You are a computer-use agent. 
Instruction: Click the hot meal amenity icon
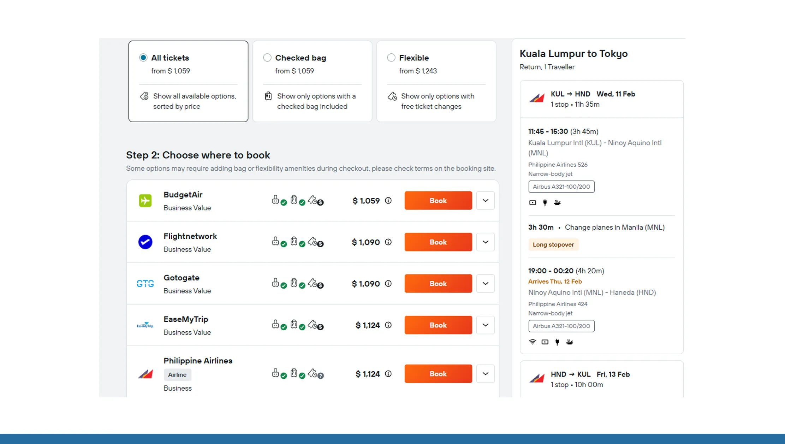(557, 202)
